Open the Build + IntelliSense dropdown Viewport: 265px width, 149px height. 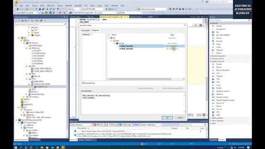152,125
